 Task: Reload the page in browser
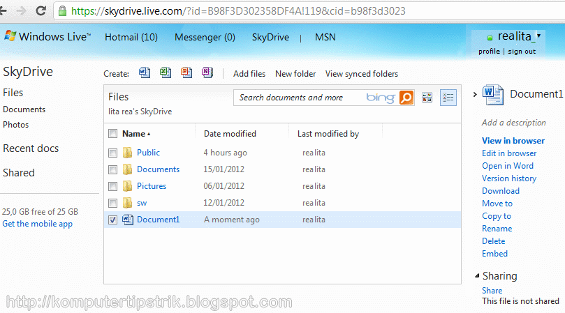coord(41,10)
